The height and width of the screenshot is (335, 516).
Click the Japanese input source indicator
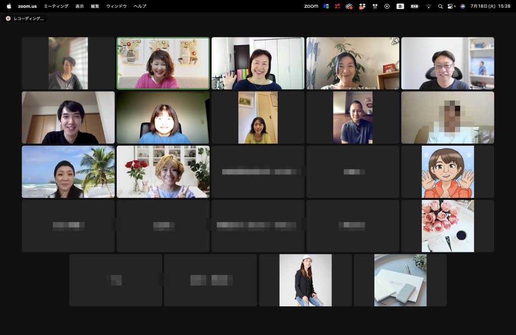click(400, 6)
